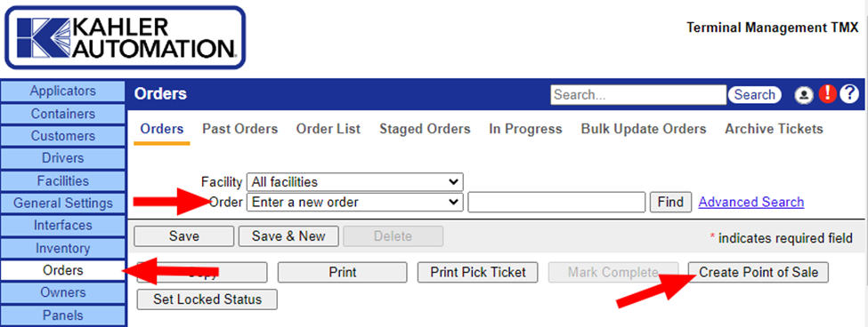Click the Find button
Screen dimensions: 868x327
(x=670, y=203)
